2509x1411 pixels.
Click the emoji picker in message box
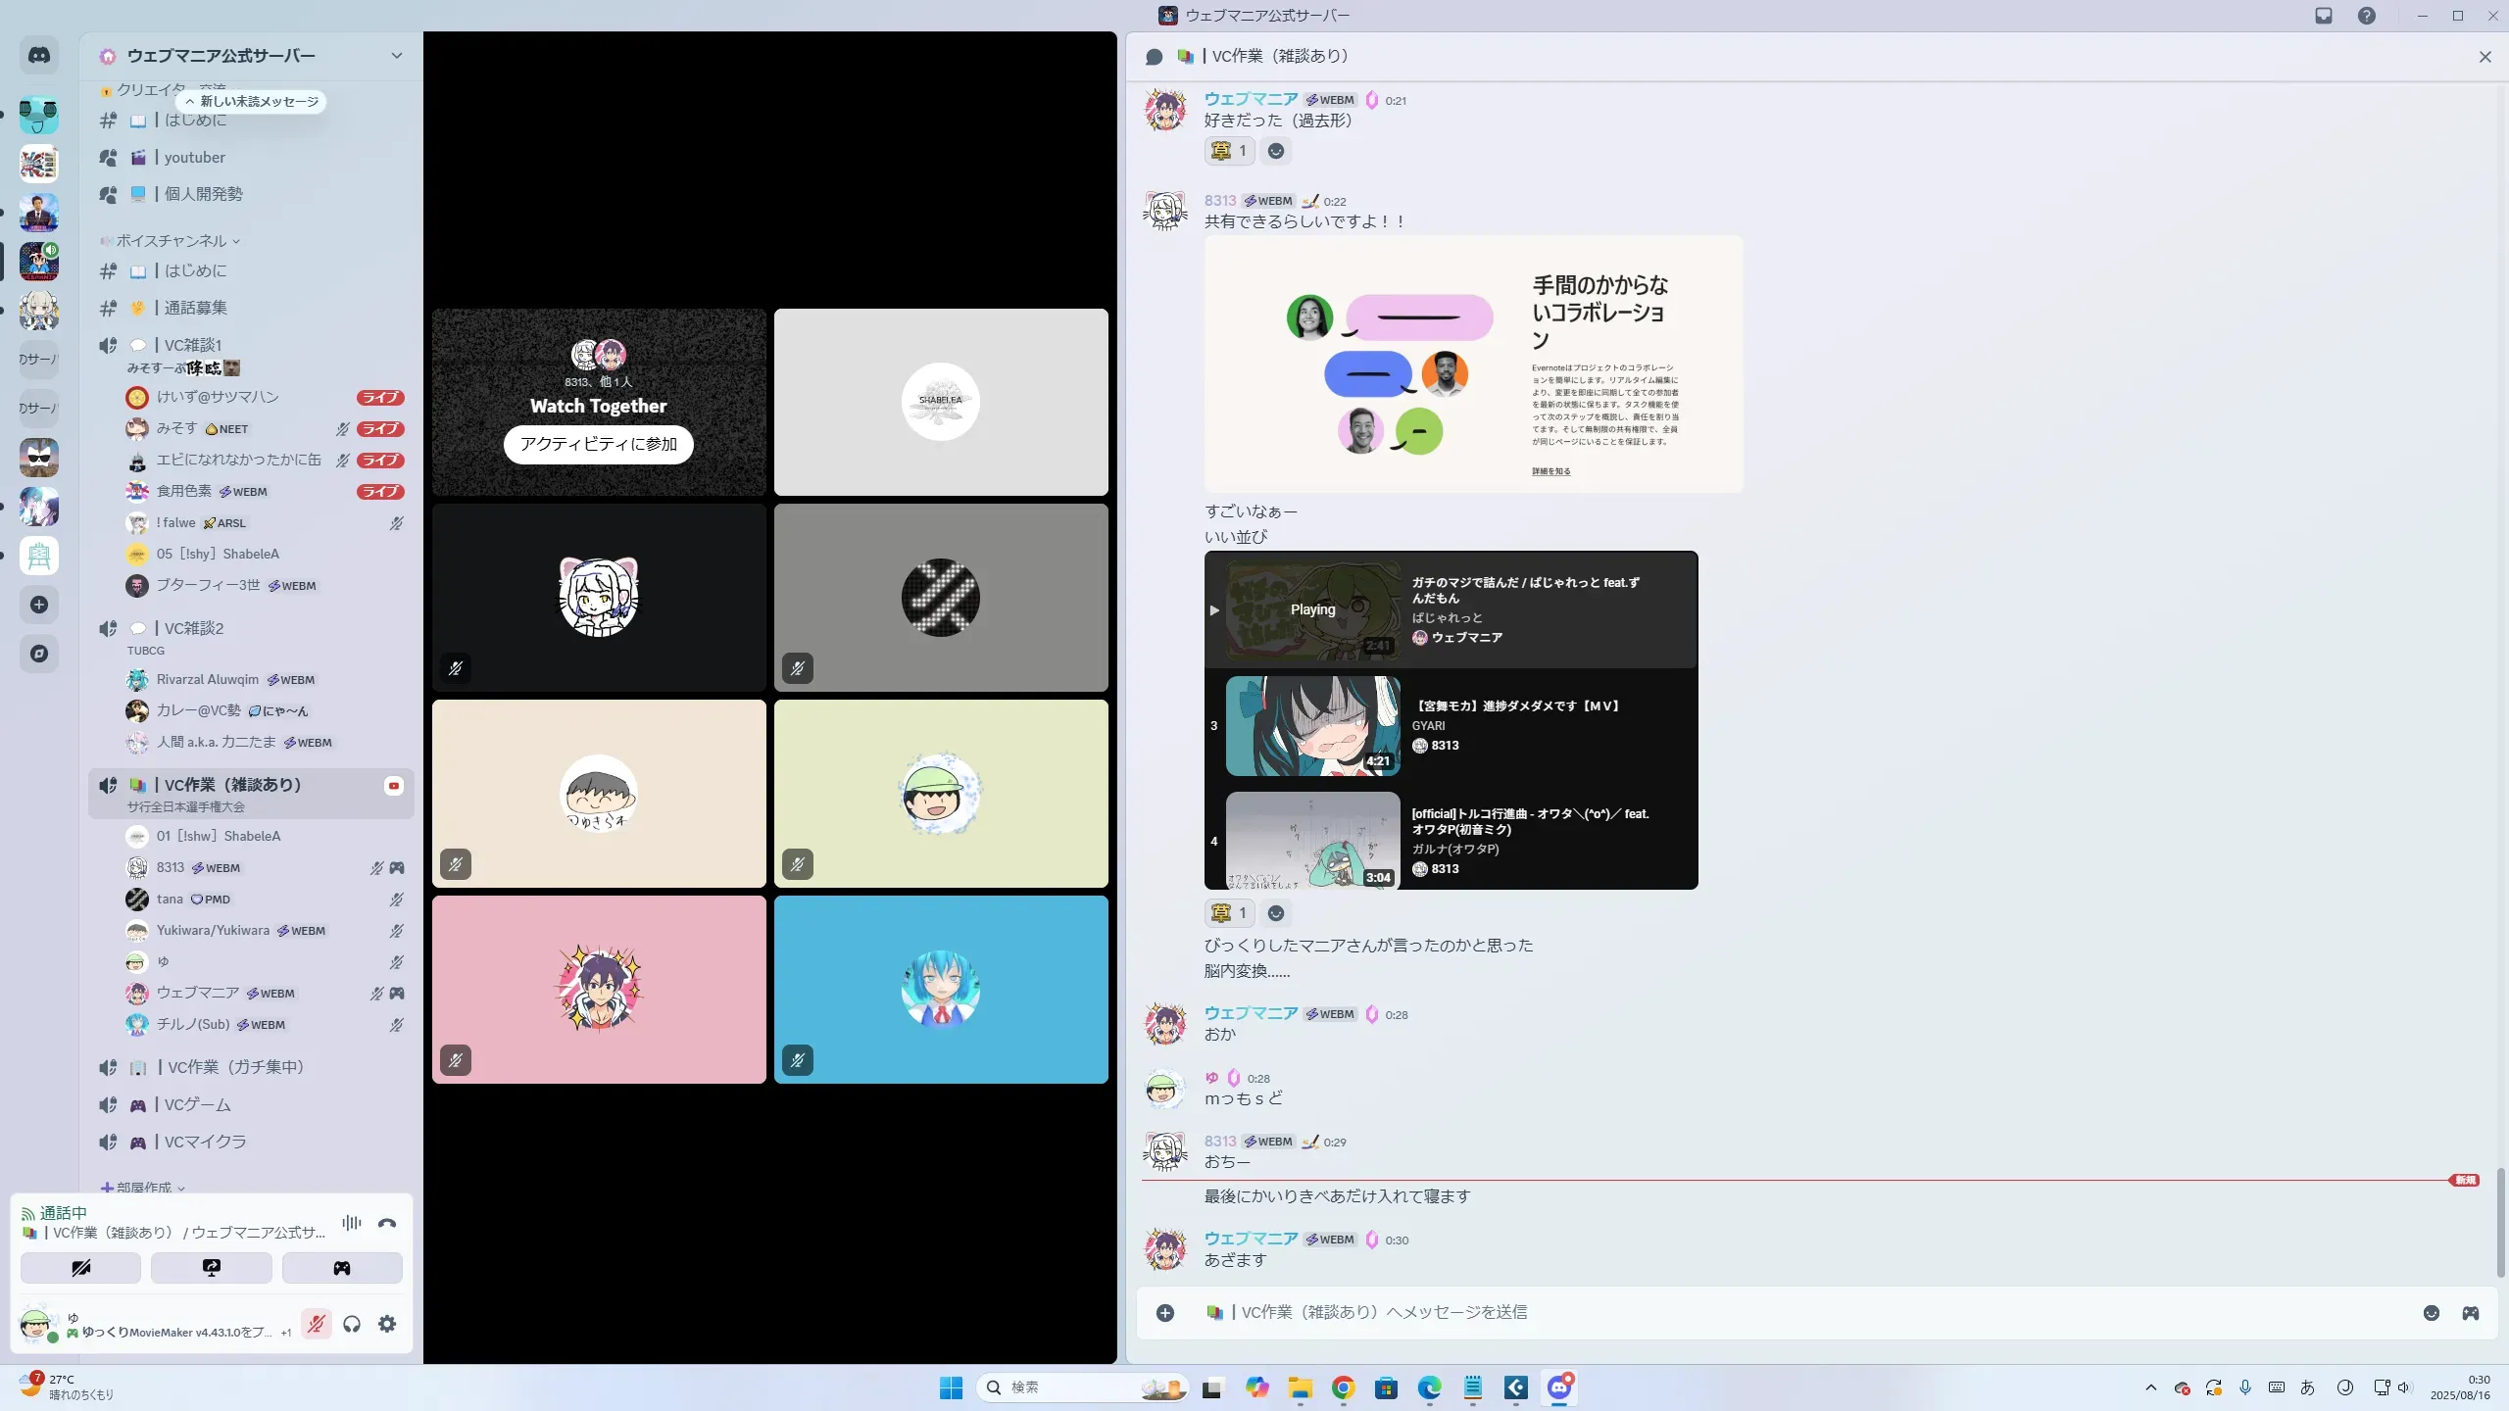[x=2431, y=1313]
